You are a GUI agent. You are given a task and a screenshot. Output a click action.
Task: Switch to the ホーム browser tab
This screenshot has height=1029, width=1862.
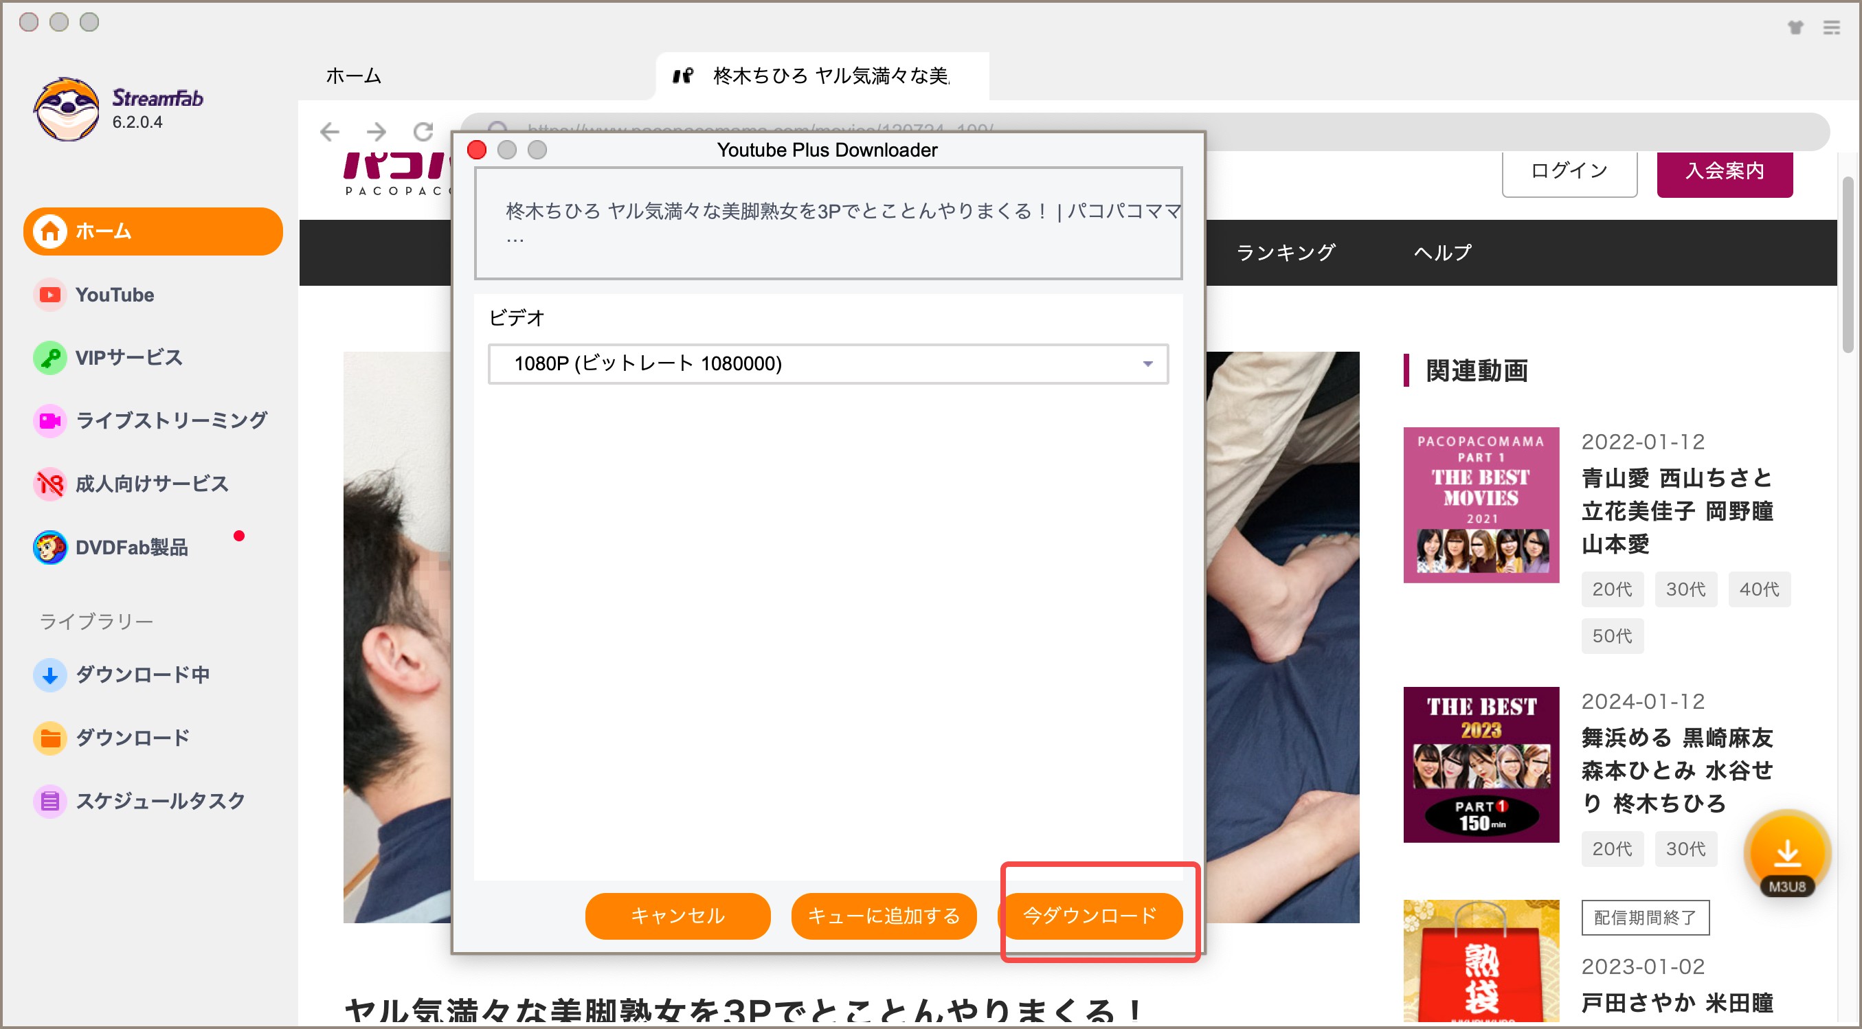(353, 76)
